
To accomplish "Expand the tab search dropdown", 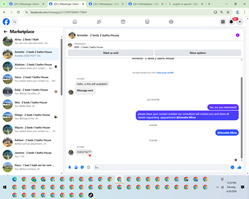I will pos(3,4).
